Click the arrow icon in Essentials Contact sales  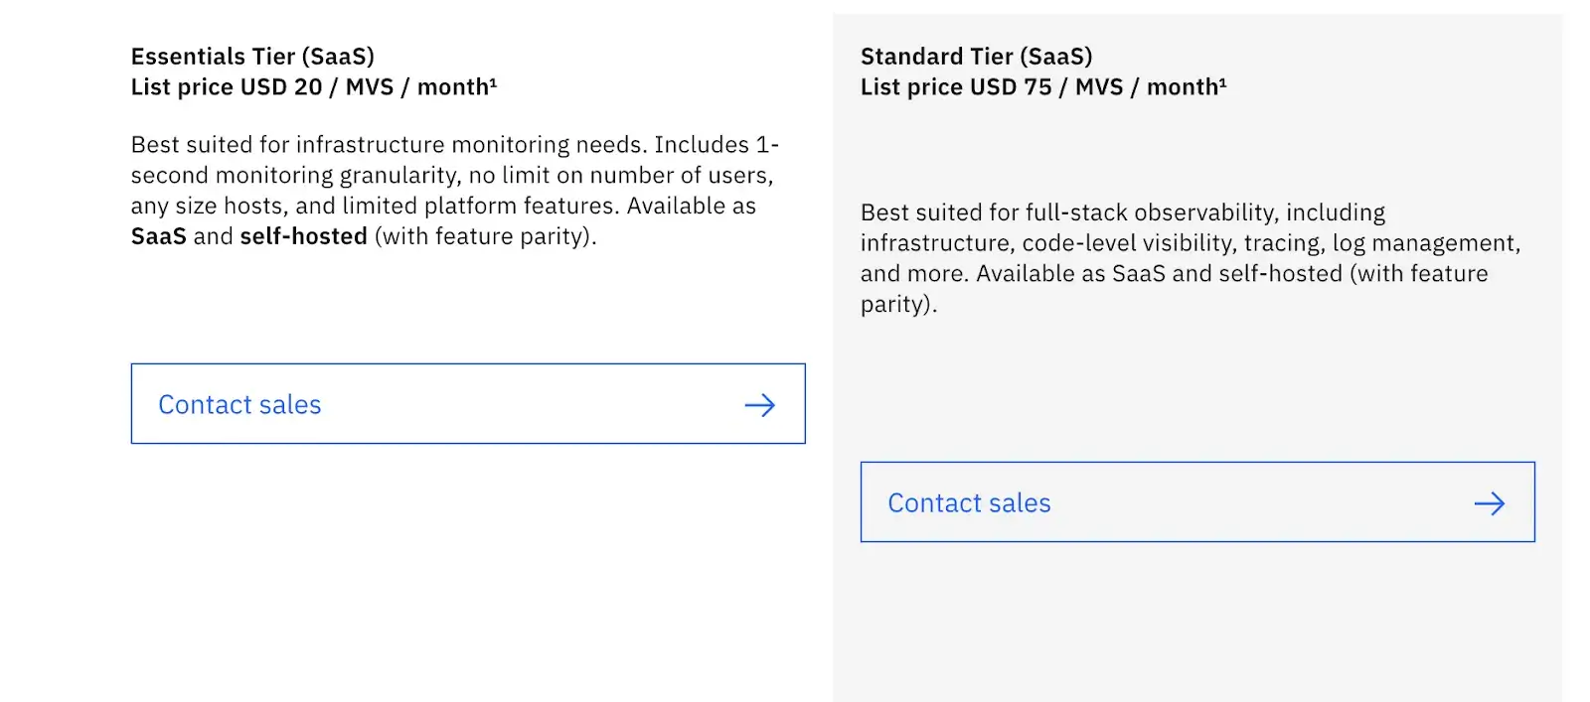[x=759, y=405]
